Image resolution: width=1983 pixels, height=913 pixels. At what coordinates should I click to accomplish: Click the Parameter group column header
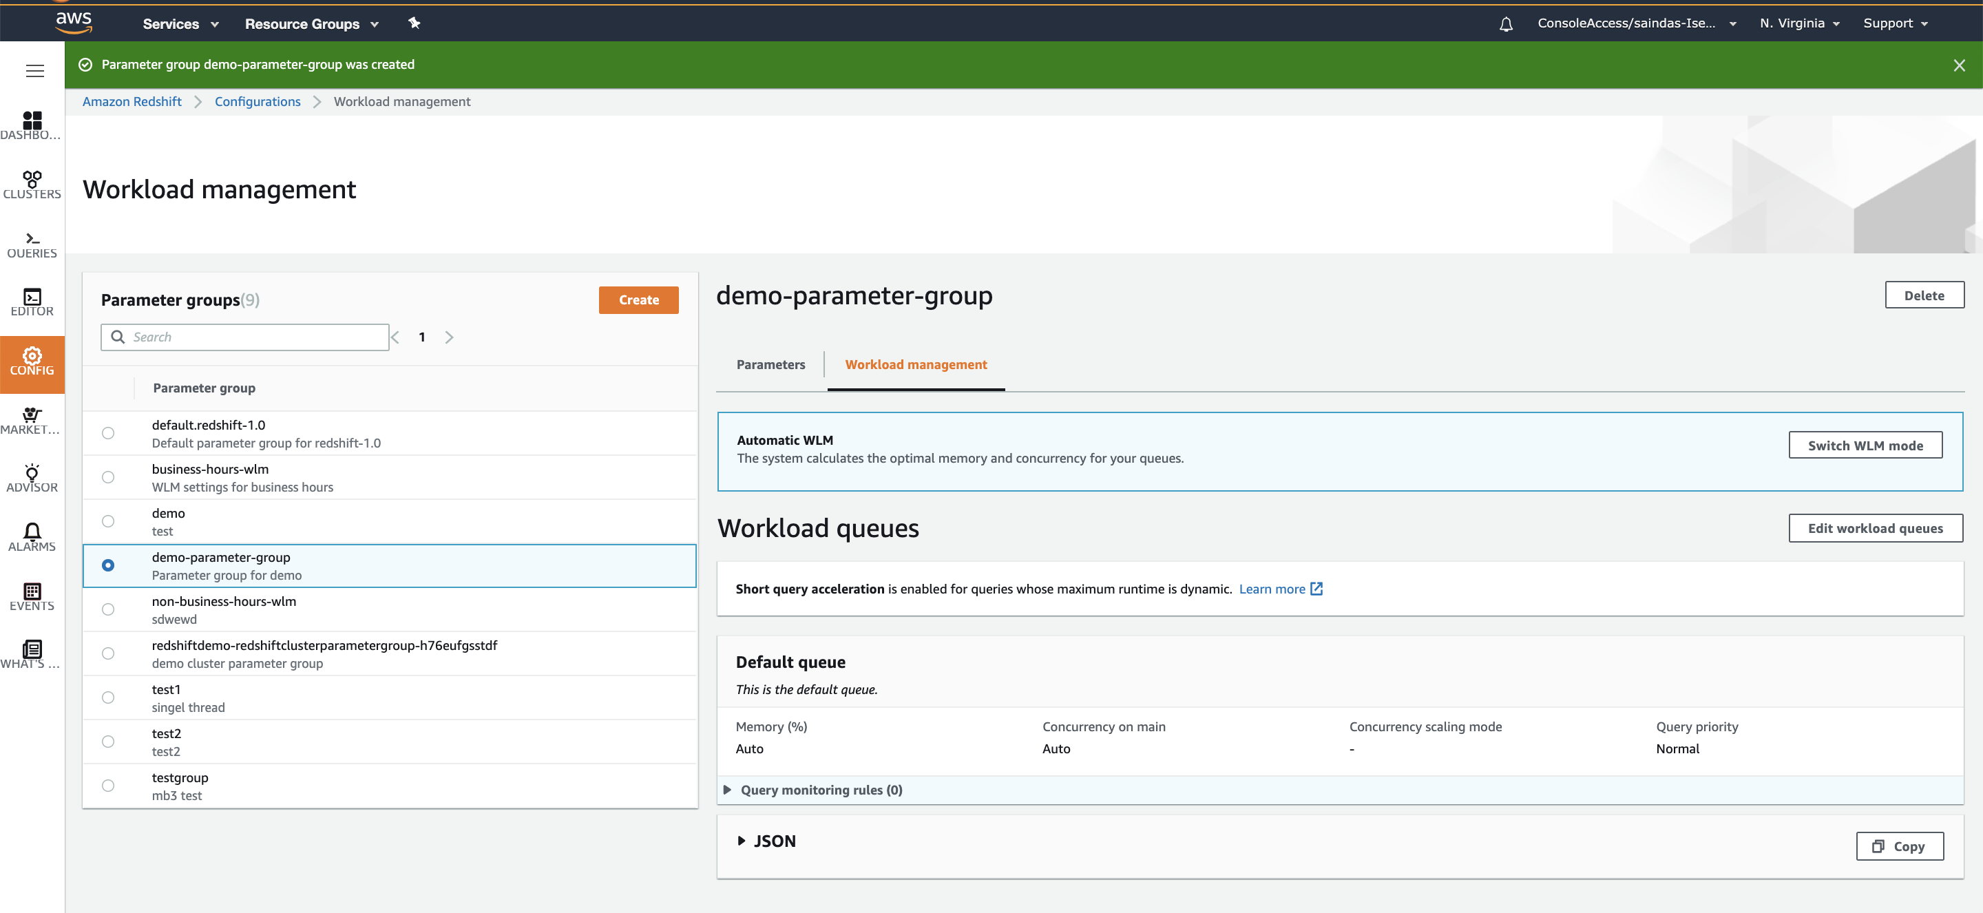[x=204, y=388]
